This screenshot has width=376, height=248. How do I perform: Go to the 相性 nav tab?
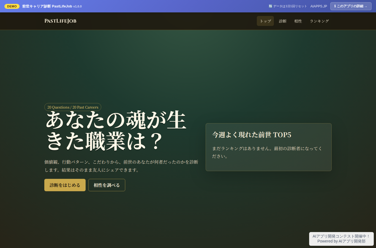point(298,21)
